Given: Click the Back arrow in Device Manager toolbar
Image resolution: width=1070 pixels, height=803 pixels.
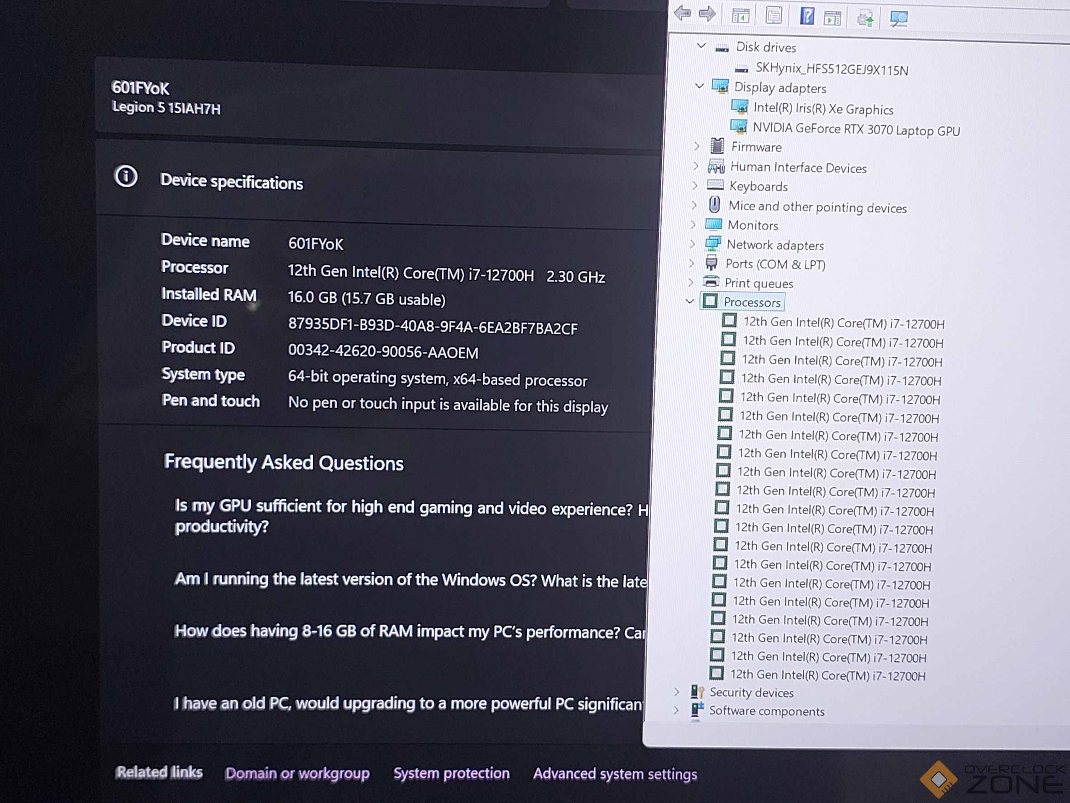Looking at the screenshot, I should (x=683, y=13).
